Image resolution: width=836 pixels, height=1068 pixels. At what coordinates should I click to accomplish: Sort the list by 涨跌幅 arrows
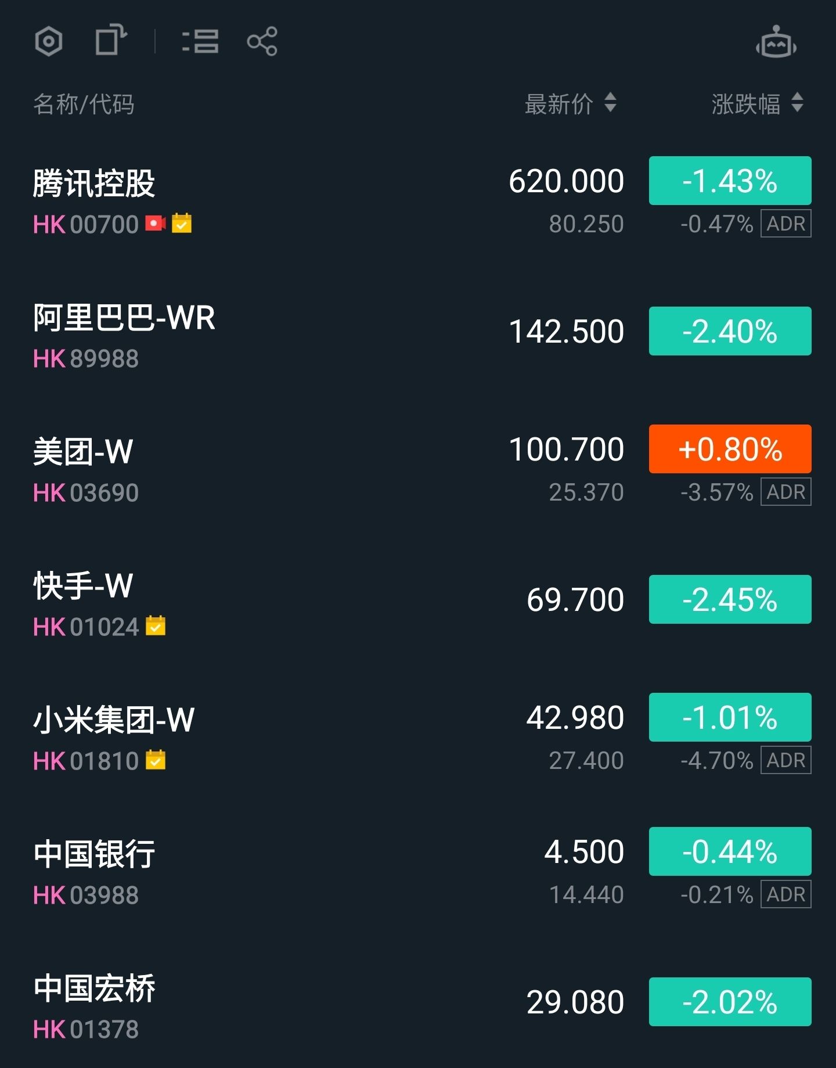point(797,103)
